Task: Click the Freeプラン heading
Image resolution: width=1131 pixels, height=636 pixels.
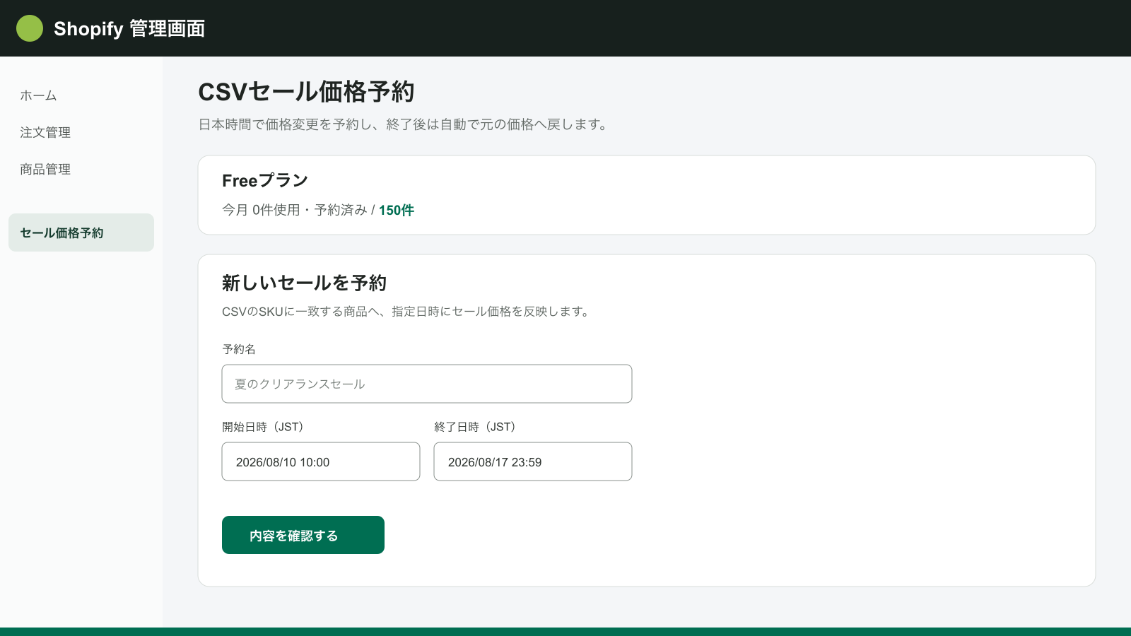Action: pos(265,180)
